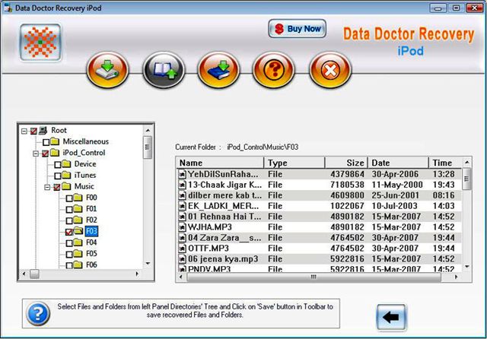Uncheck the F03 folder checkbox
The image size is (487, 339).
point(69,232)
